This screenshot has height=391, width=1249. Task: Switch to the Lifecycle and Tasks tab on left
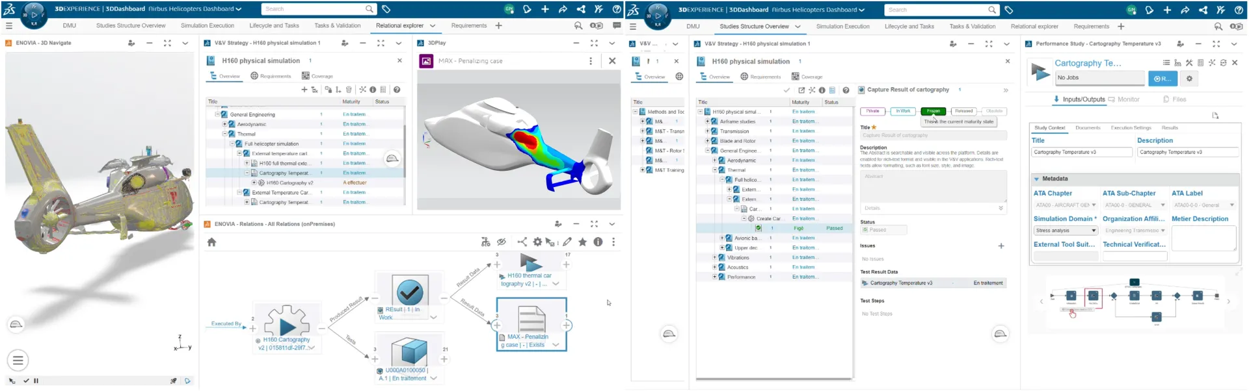[x=274, y=26]
